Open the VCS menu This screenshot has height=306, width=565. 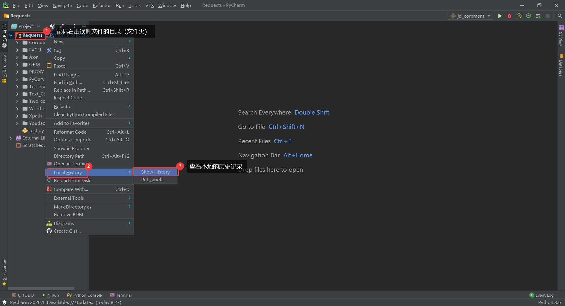(x=149, y=5)
